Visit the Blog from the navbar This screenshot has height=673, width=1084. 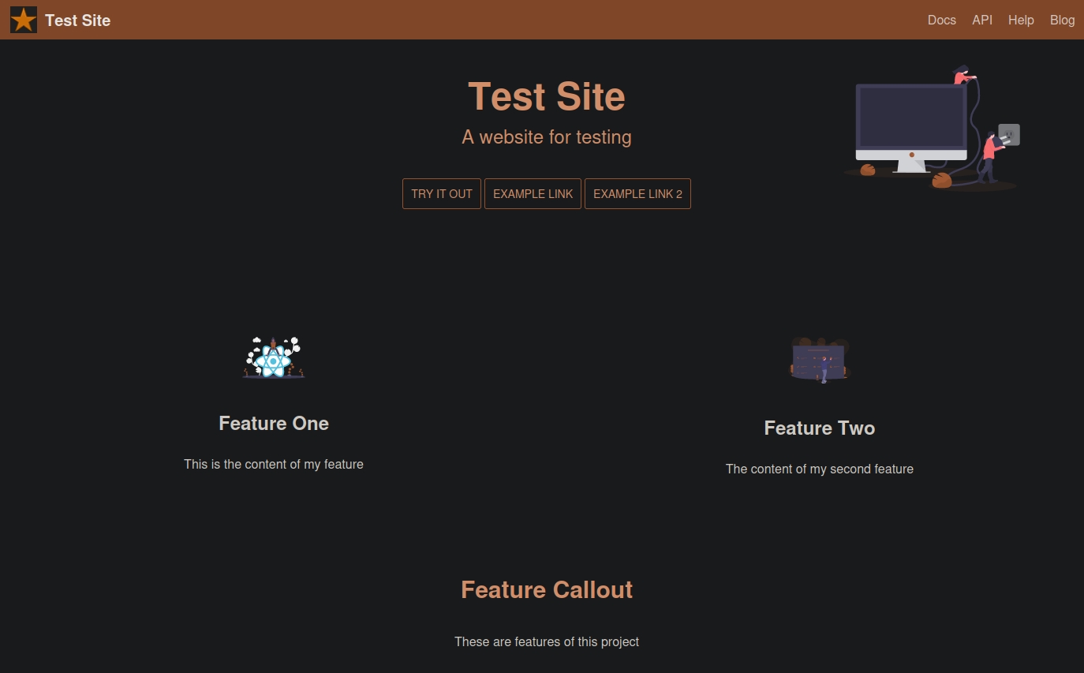click(x=1062, y=20)
